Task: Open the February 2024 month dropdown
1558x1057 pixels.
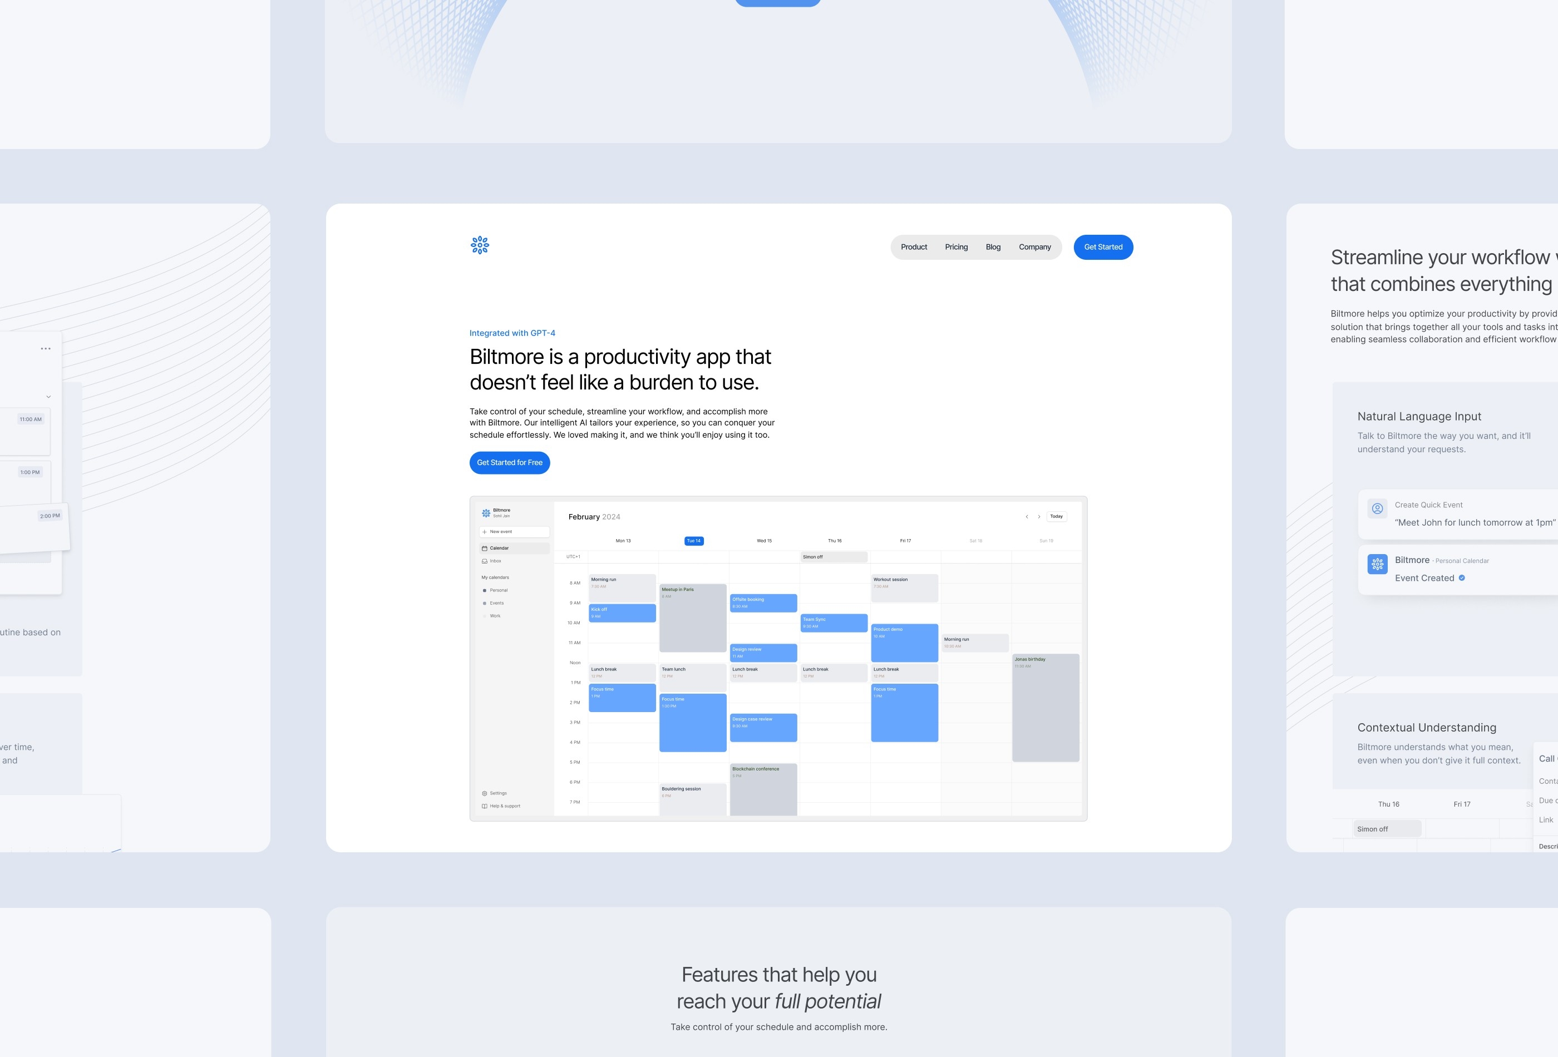Action: [x=594, y=516]
